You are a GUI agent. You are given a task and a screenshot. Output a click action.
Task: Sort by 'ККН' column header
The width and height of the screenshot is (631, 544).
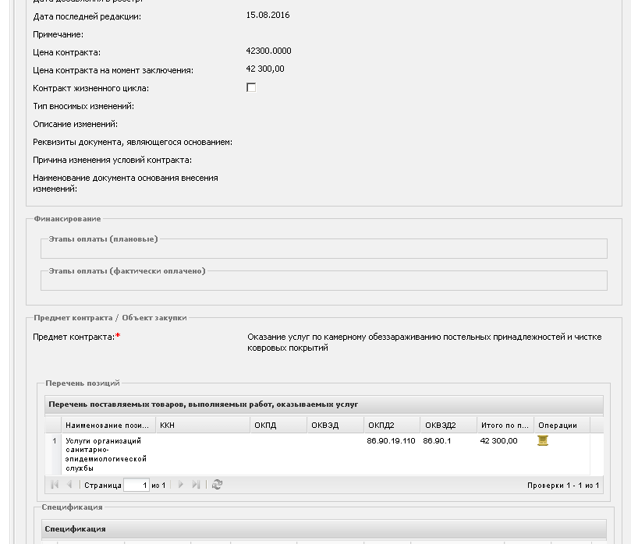point(203,426)
